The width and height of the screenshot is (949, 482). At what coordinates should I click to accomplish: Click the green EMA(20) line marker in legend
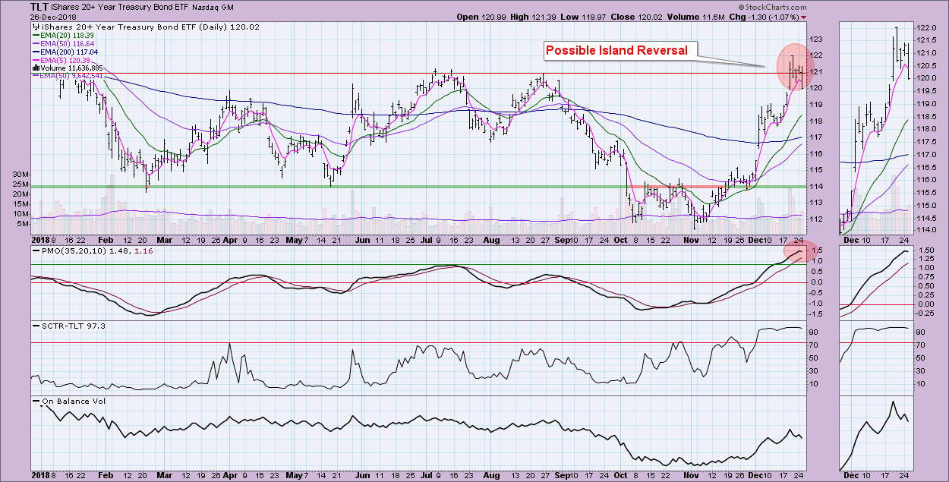35,36
